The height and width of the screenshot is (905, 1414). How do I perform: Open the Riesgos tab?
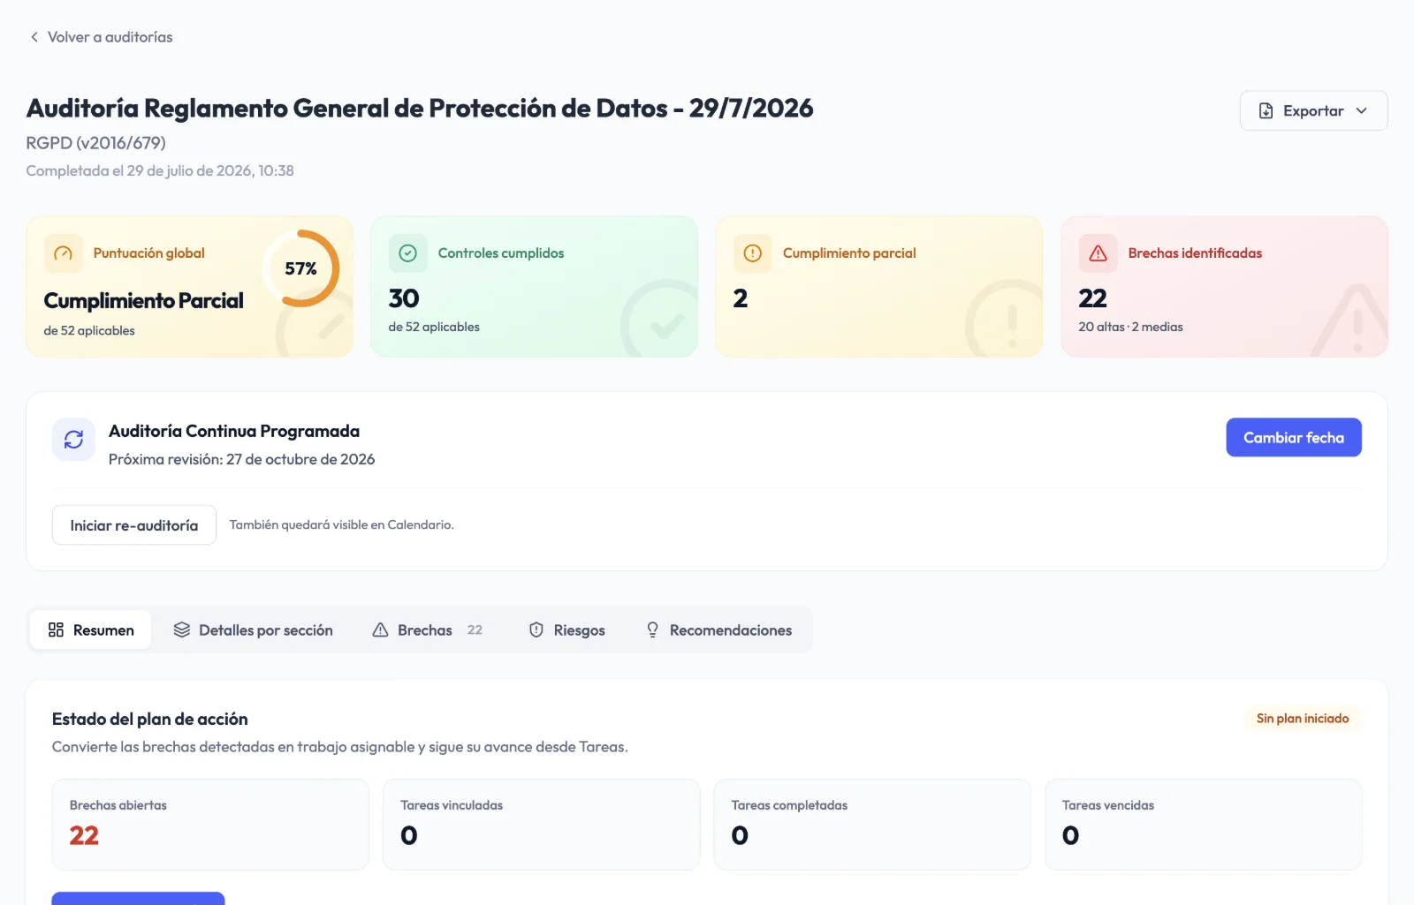coord(566,630)
